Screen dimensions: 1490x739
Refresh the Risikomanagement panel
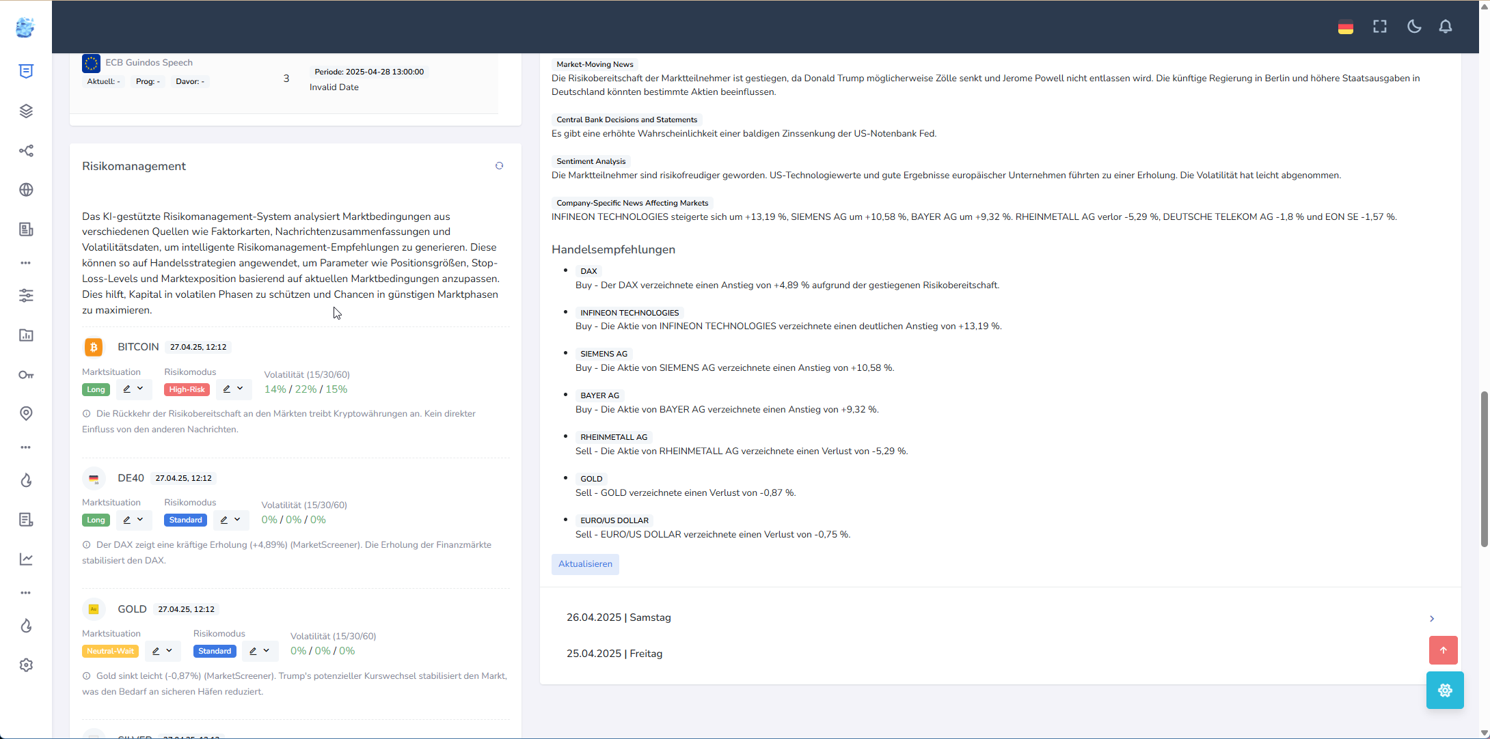[x=500, y=166]
